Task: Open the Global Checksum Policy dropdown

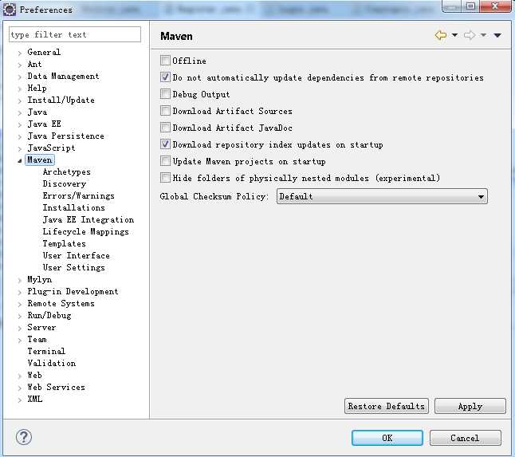Action: [x=382, y=196]
